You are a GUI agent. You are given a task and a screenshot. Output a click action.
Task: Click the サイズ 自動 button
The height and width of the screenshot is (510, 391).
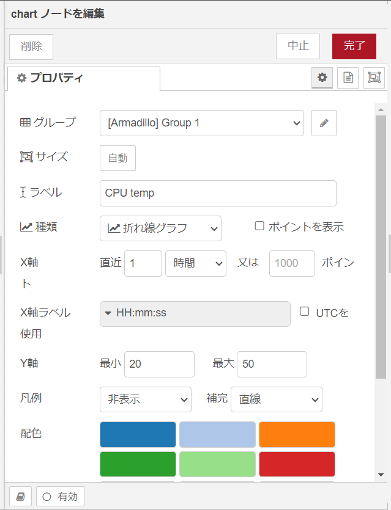tap(117, 158)
